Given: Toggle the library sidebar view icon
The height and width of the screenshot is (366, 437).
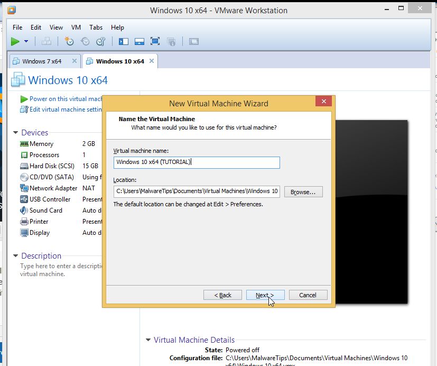Looking at the screenshot, I should click(124, 42).
